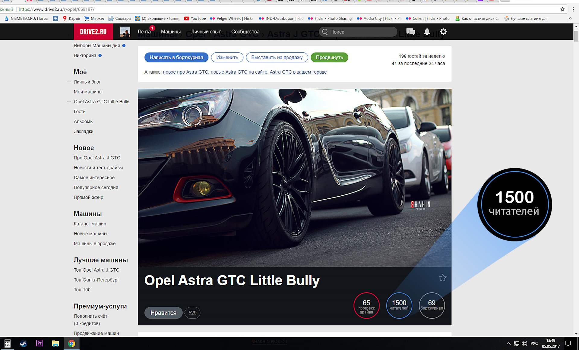Screen dimensions: 579x350
Task: Open the VelgenWheels Flickr bookmark
Action: click(x=231, y=18)
